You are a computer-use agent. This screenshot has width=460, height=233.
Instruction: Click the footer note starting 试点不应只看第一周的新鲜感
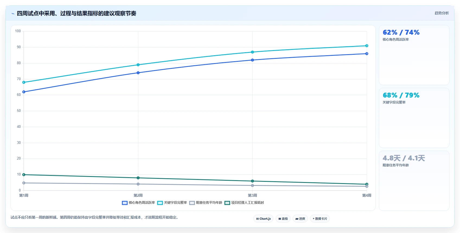(95, 217)
